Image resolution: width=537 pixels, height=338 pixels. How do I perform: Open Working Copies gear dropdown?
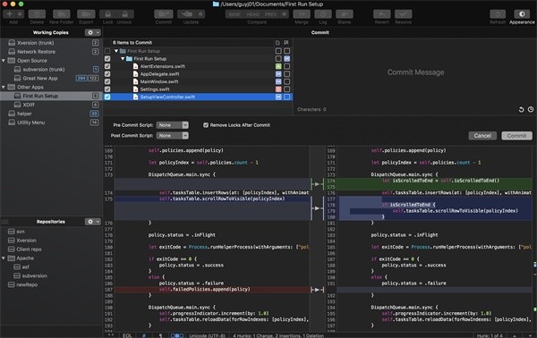point(93,32)
